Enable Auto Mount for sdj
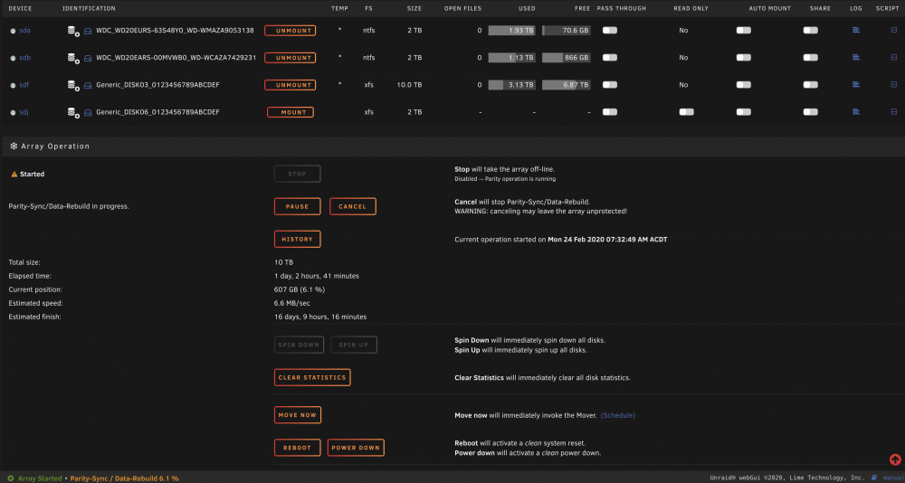Screen dimensions: 905x483 tap(743, 111)
